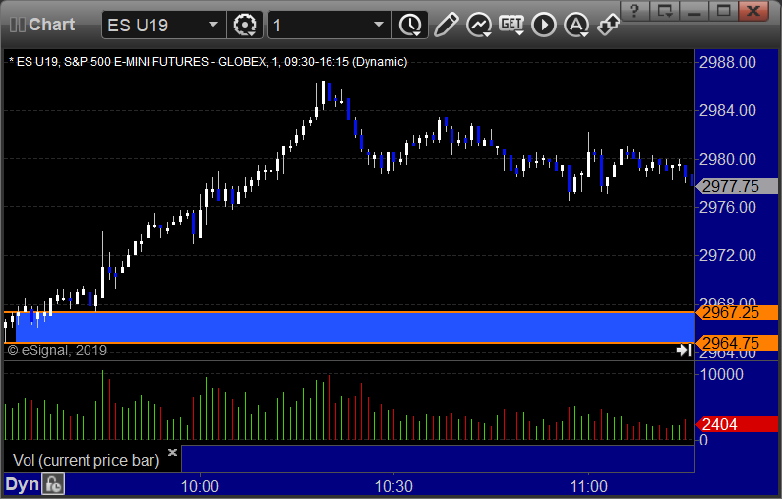
Task: Jump to latest bar arrow icon
Action: (x=684, y=350)
